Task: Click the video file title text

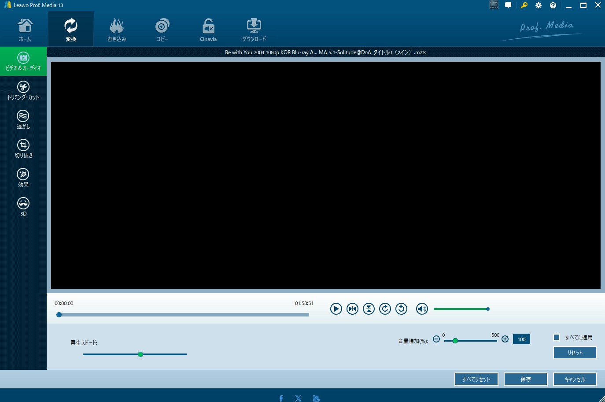Action: pyautogui.click(x=325, y=52)
